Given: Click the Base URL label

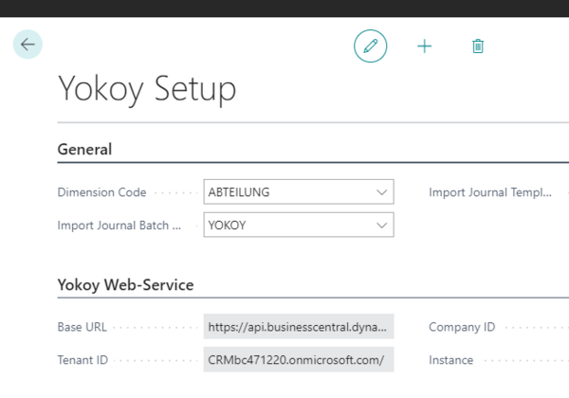Looking at the screenshot, I should 83,327.
